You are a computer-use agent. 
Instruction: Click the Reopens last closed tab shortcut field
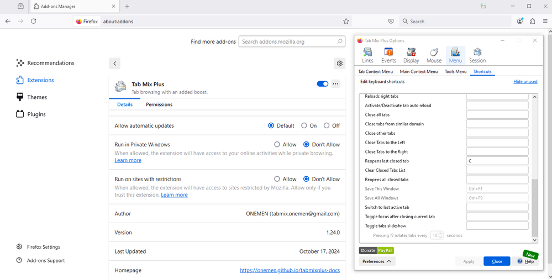tap(497, 161)
